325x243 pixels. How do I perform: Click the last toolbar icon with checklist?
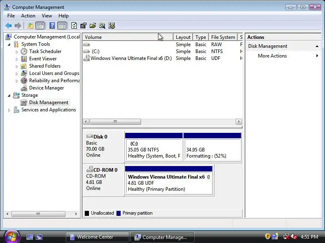pos(111,26)
